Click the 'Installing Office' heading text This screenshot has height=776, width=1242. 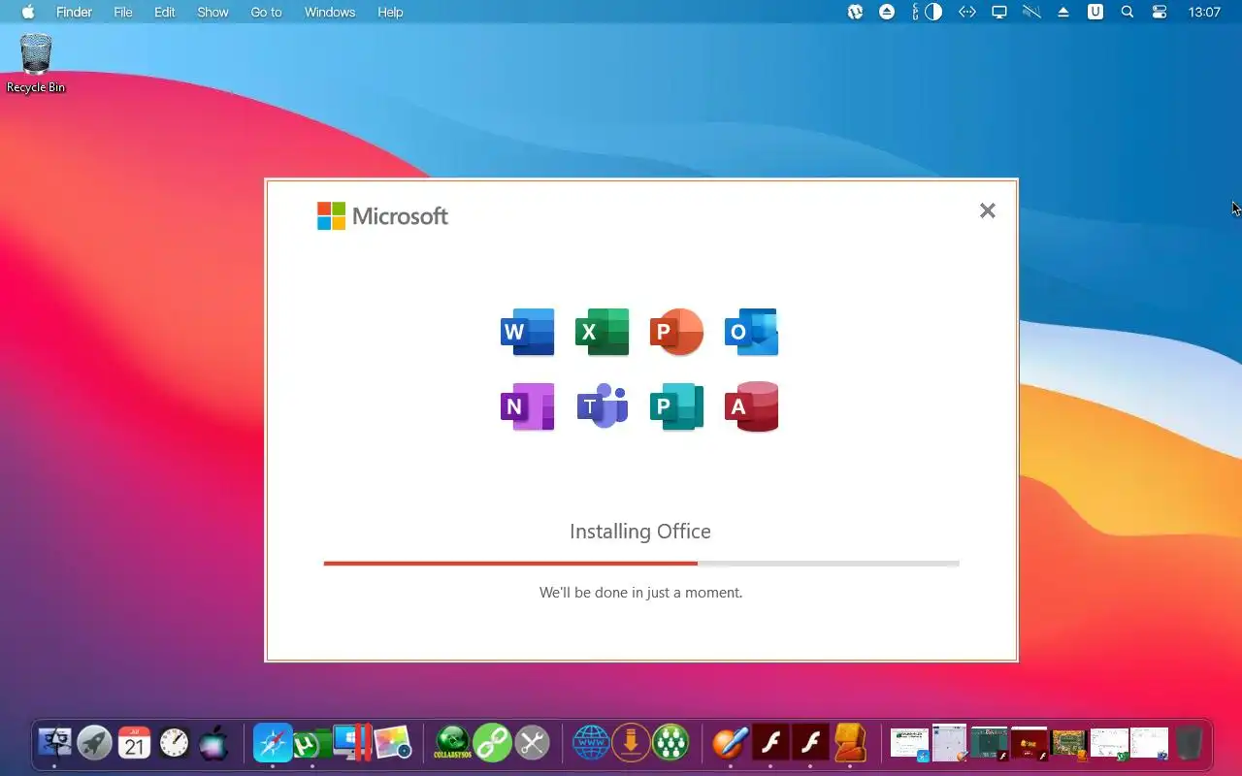(640, 532)
